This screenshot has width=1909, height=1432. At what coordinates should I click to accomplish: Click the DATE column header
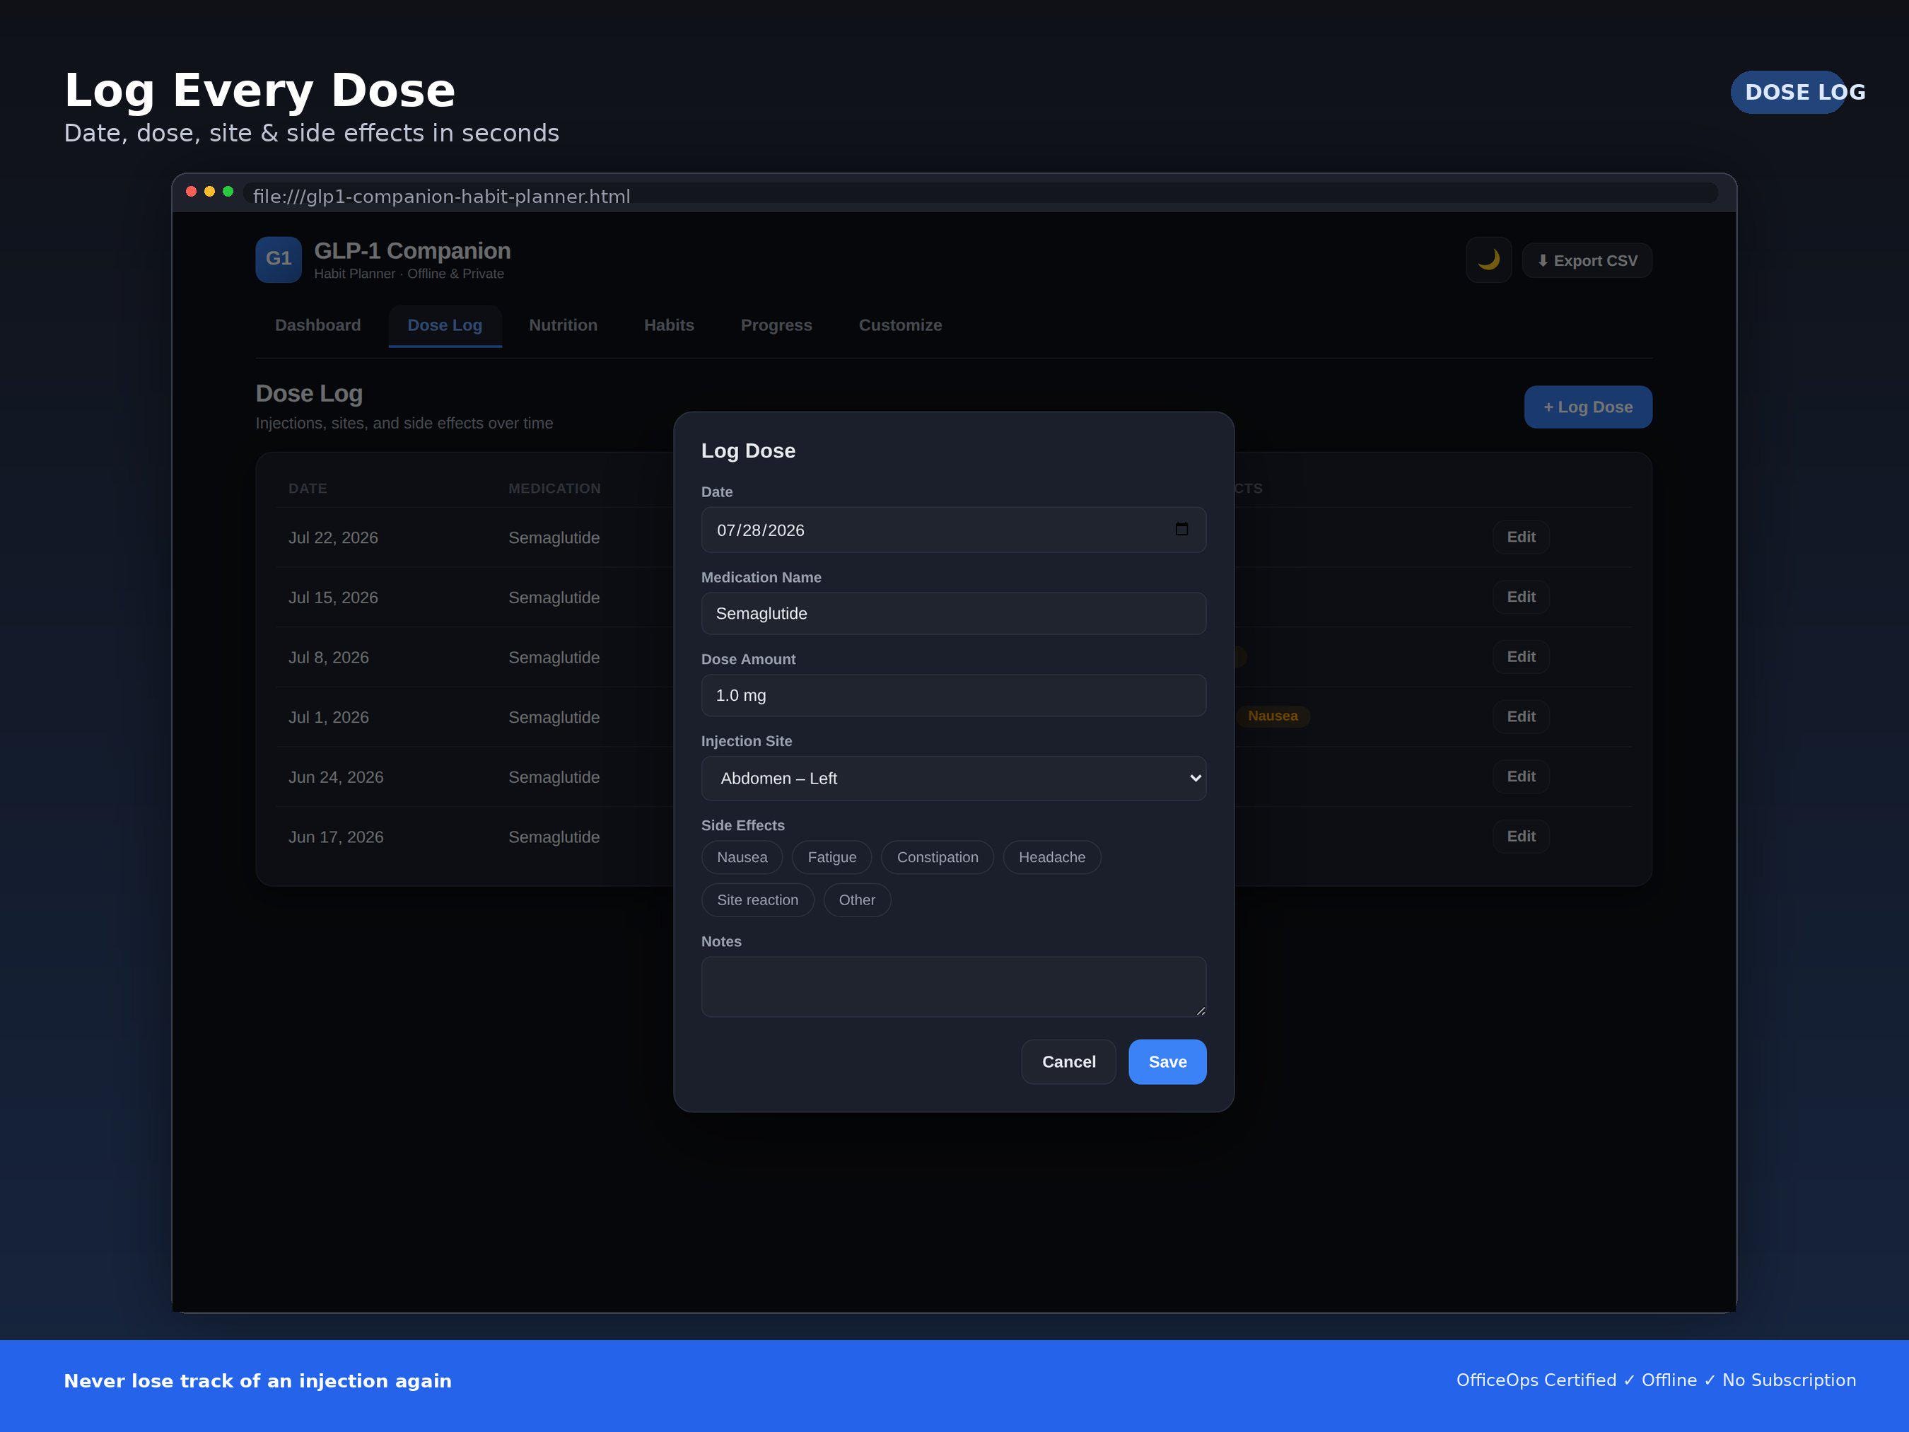pyautogui.click(x=308, y=489)
